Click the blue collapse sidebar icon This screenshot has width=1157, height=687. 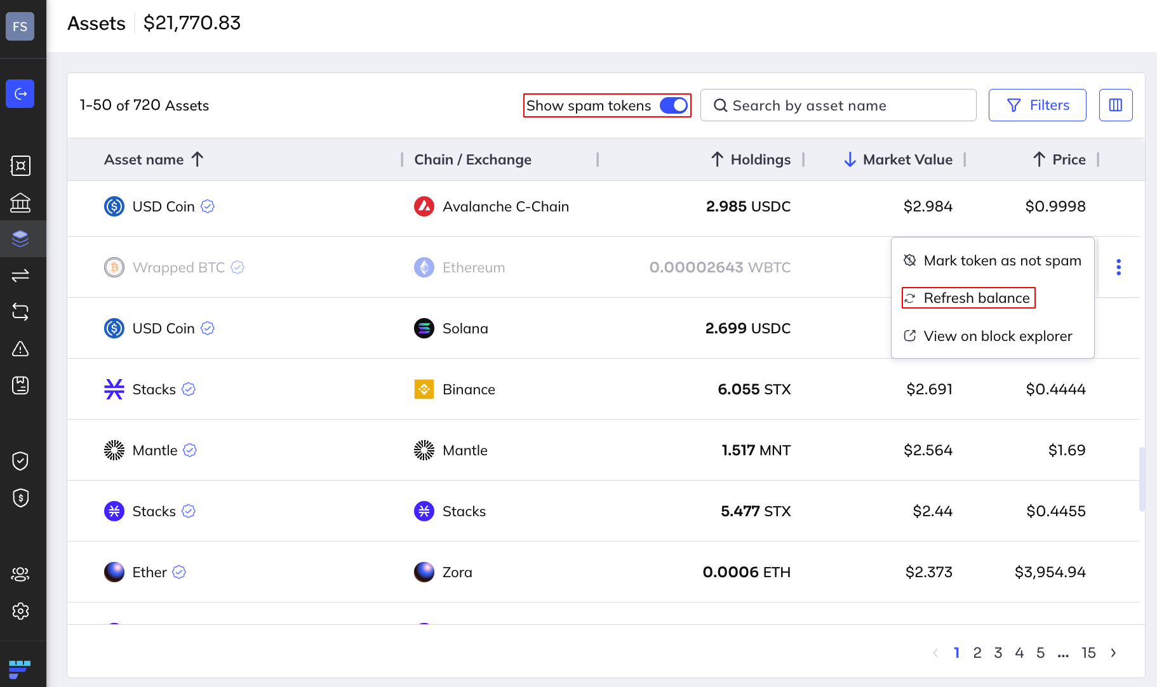pyautogui.click(x=20, y=94)
